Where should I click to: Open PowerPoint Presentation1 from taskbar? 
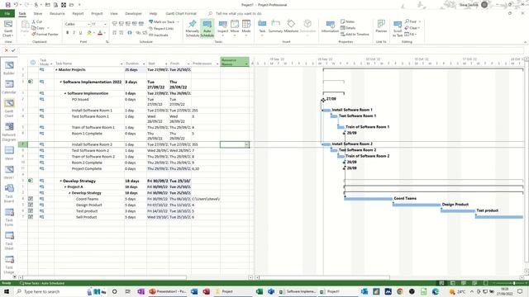pyautogui.click(x=168, y=291)
